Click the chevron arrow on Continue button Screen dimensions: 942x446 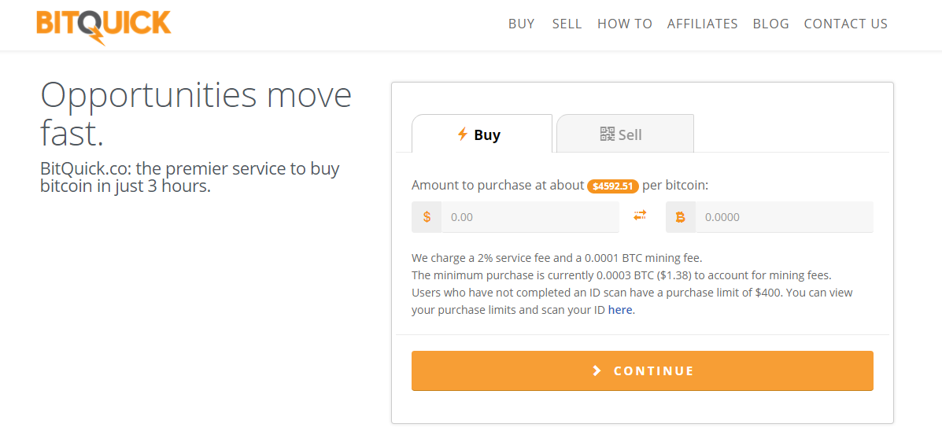597,370
